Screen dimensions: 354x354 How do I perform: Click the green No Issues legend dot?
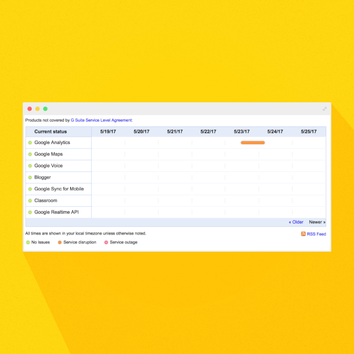click(28, 242)
